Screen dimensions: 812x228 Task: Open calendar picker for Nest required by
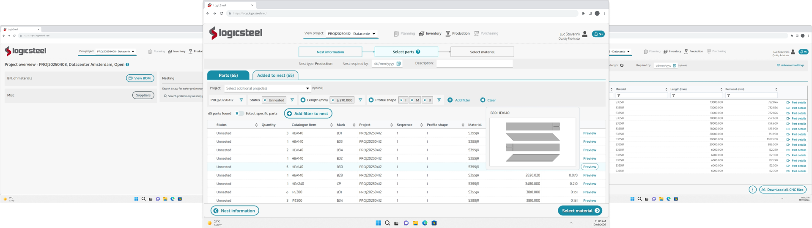tap(398, 64)
